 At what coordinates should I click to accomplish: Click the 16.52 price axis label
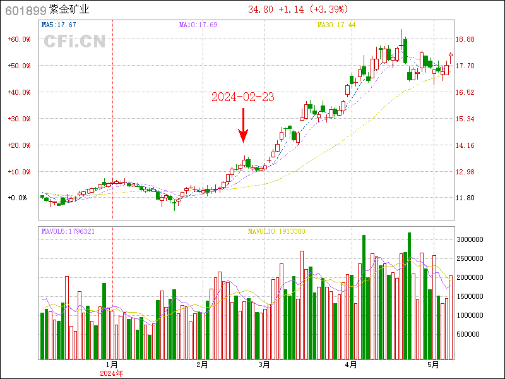click(465, 92)
